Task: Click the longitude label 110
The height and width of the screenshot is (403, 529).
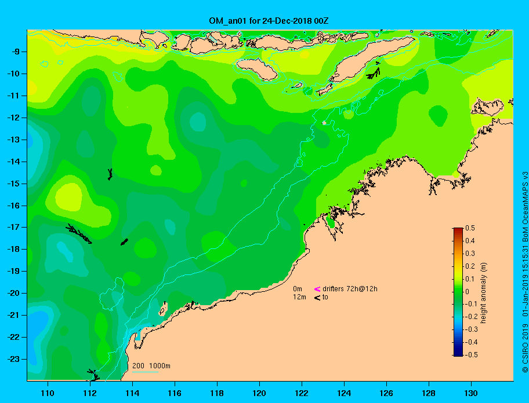Action: (48, 393)
